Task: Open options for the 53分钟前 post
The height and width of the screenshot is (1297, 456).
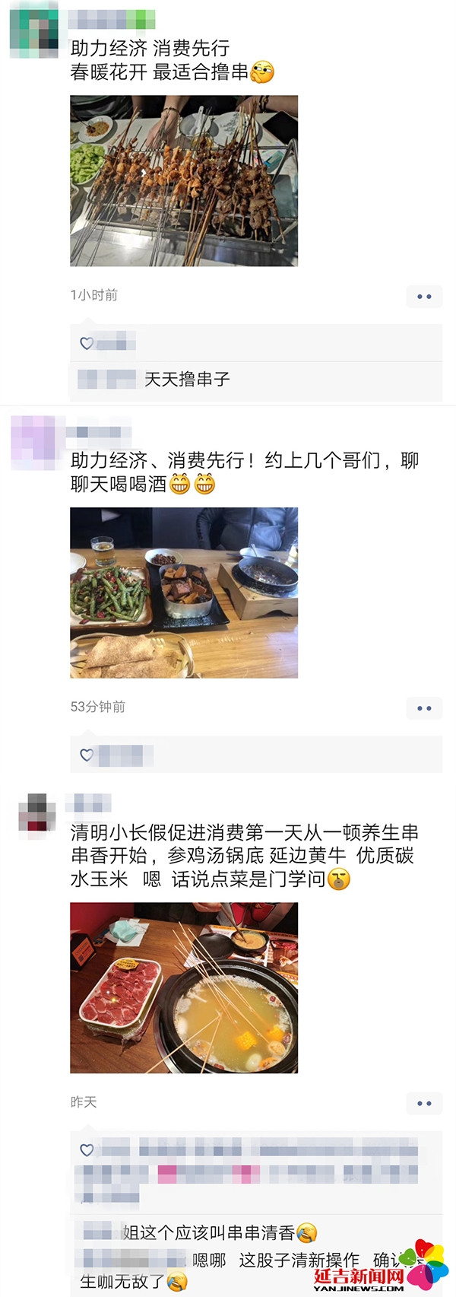Action: (424, 708)
